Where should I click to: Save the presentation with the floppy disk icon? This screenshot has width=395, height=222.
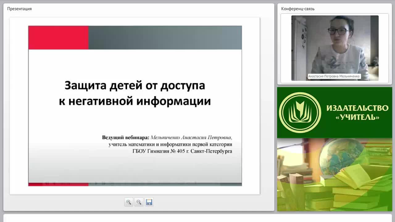click(x=149, y=202)
